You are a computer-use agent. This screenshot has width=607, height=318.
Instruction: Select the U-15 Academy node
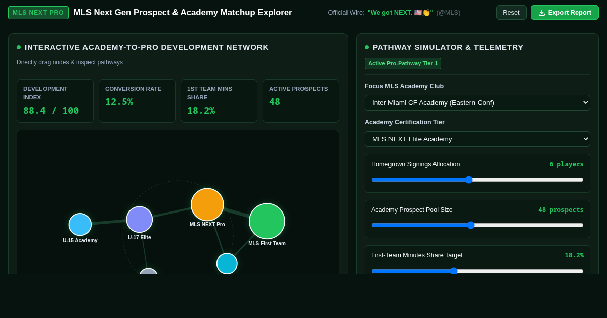(80, 225)
